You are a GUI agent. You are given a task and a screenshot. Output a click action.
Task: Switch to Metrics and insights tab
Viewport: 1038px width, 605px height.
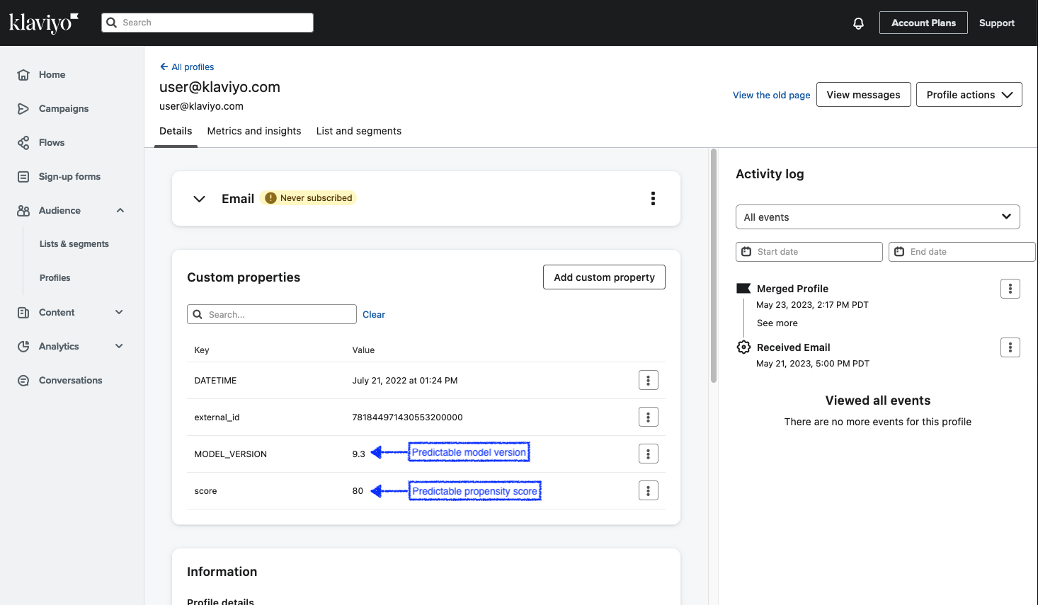coord(254,132)
